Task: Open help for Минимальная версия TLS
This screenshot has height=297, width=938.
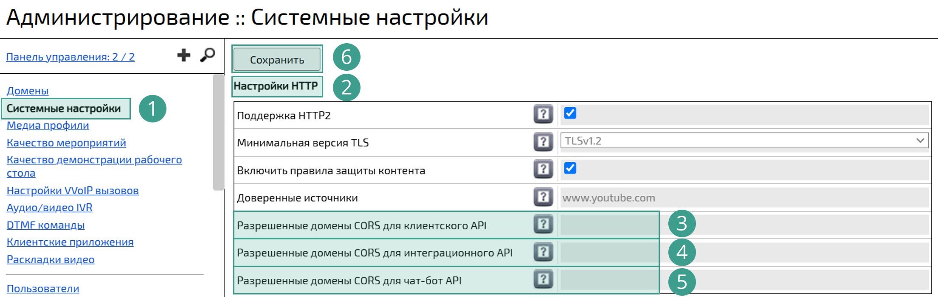Action: [543, 142]
